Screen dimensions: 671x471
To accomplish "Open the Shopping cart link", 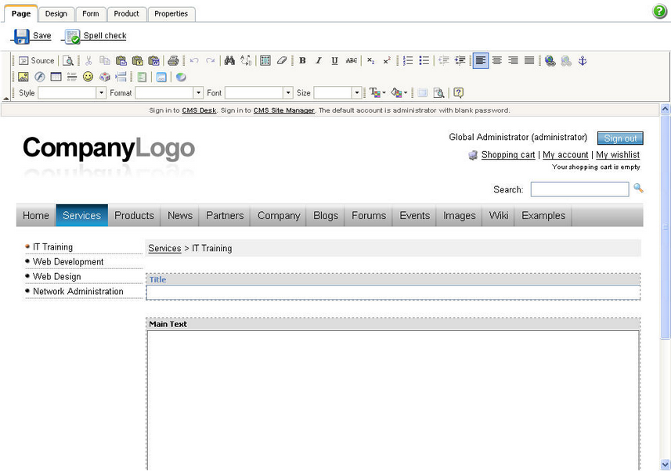I will [508, 155].
